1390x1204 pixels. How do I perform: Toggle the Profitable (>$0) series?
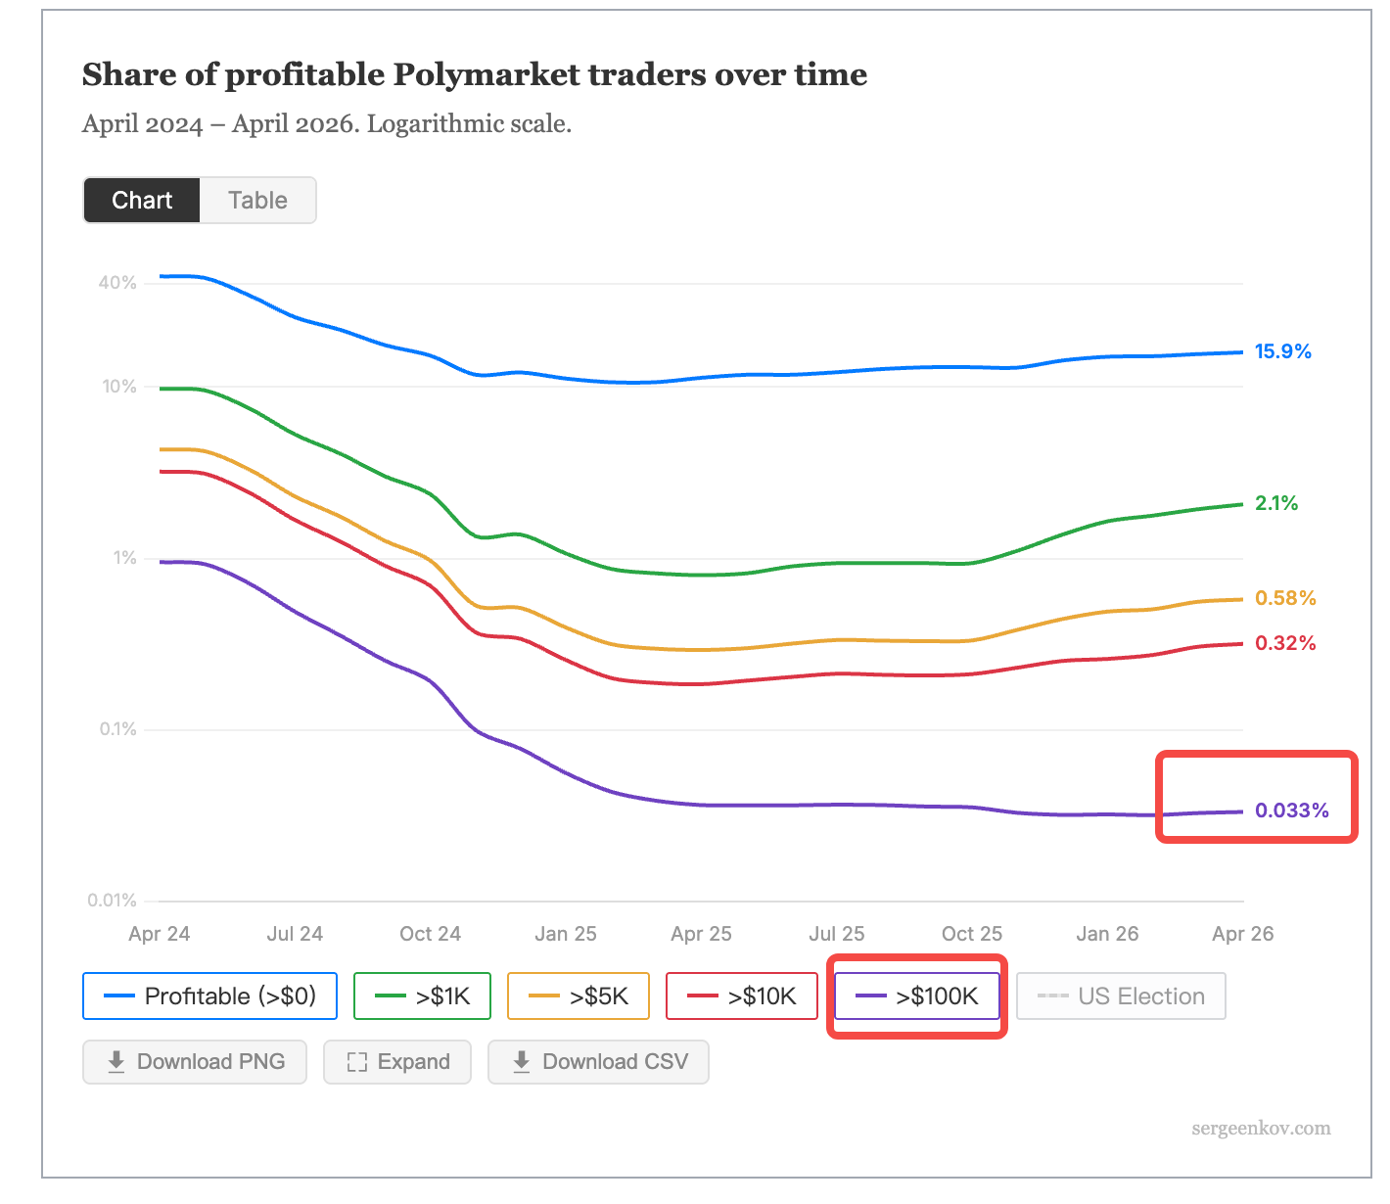pos(210,996)
